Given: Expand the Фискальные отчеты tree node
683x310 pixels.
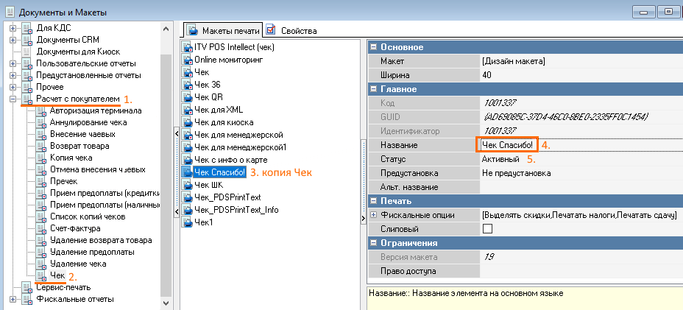Looking at the screenshot, I should click(x=13, y=299).
